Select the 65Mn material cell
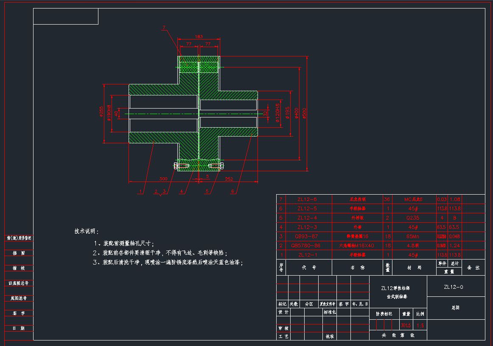Image resolution: width=493 pixels, height=346 pixels. click(414, 236)
